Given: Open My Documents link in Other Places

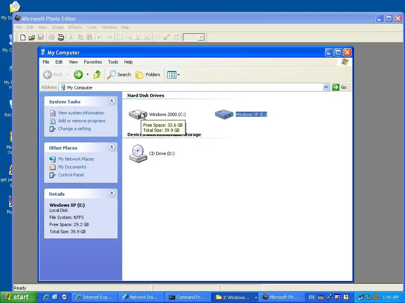Looking at the screenshot, I should click(x=72, y=167).
